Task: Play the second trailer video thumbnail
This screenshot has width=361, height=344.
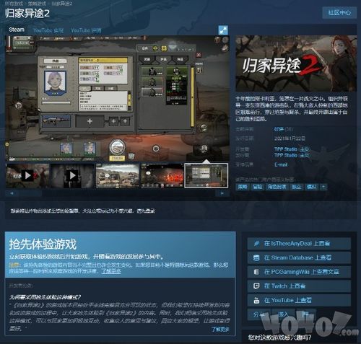Action: 72,176
